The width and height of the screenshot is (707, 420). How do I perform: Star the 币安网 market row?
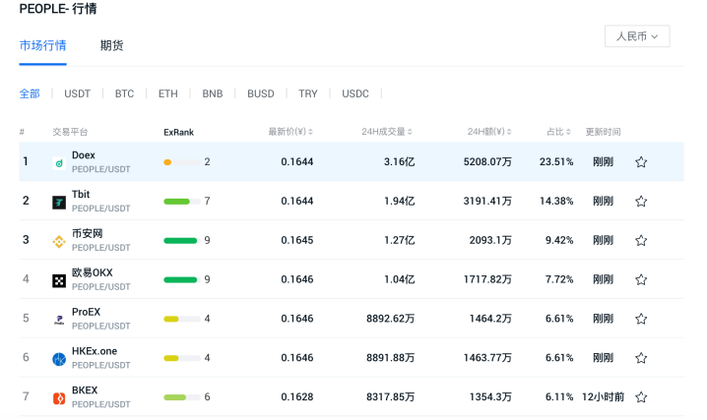(x=641, y=240)
